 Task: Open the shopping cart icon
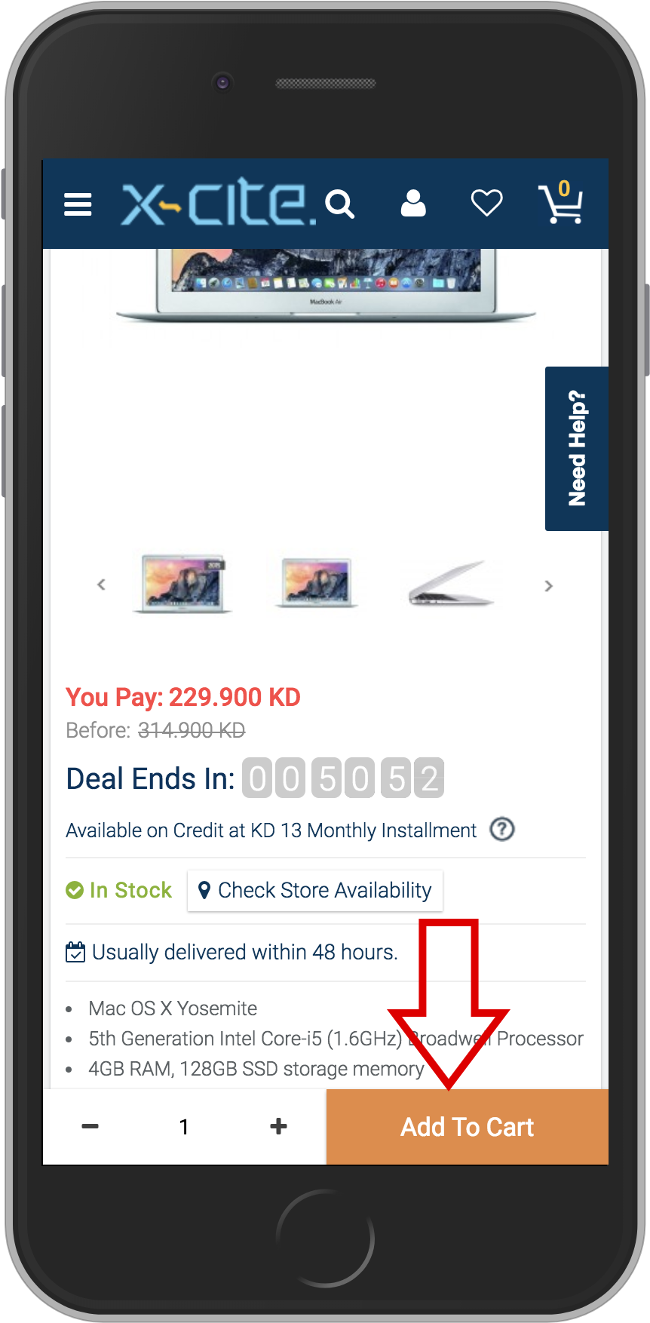[560, 202]
